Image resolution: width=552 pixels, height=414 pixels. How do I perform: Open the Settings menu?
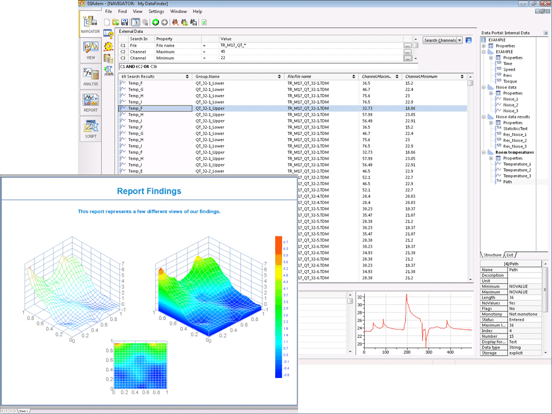click(156, 11)
